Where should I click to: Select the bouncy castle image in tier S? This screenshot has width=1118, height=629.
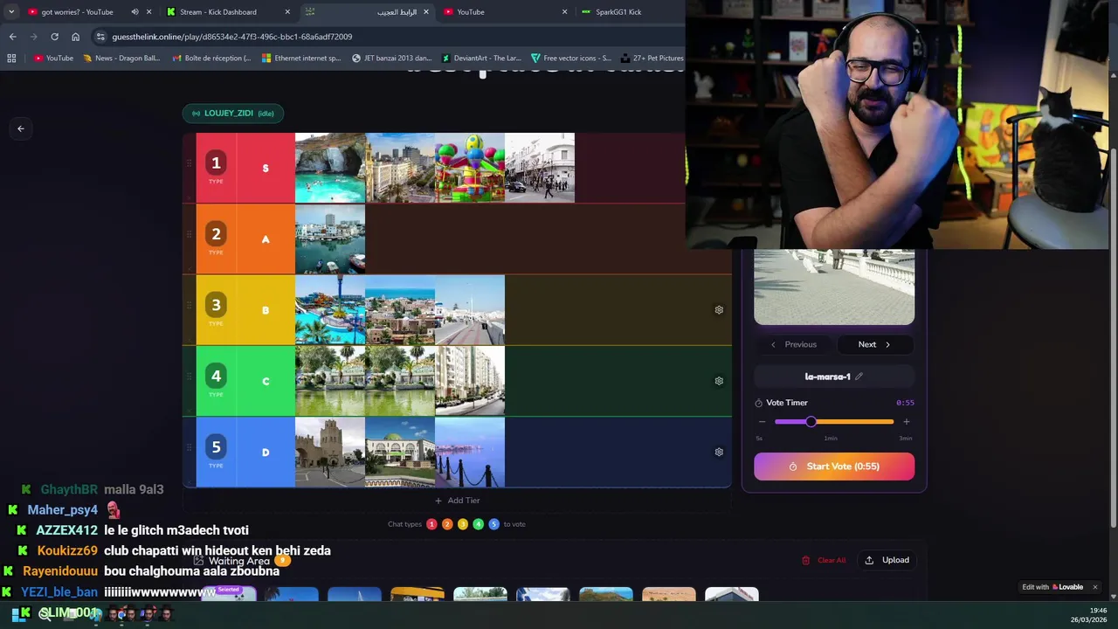(x=470, y=168)
